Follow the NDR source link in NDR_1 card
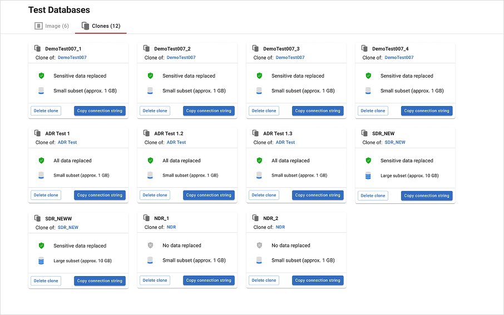The width and height of the screenshot is (504, 315). (171, 227)
